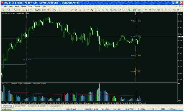Open the Indicators list dropdown
The height and width of the screenshot is (111, 184).
coord(130,10)
